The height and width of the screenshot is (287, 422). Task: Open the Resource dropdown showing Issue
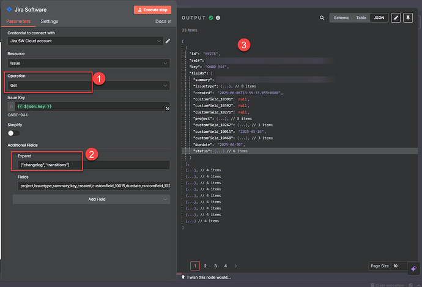89,63
